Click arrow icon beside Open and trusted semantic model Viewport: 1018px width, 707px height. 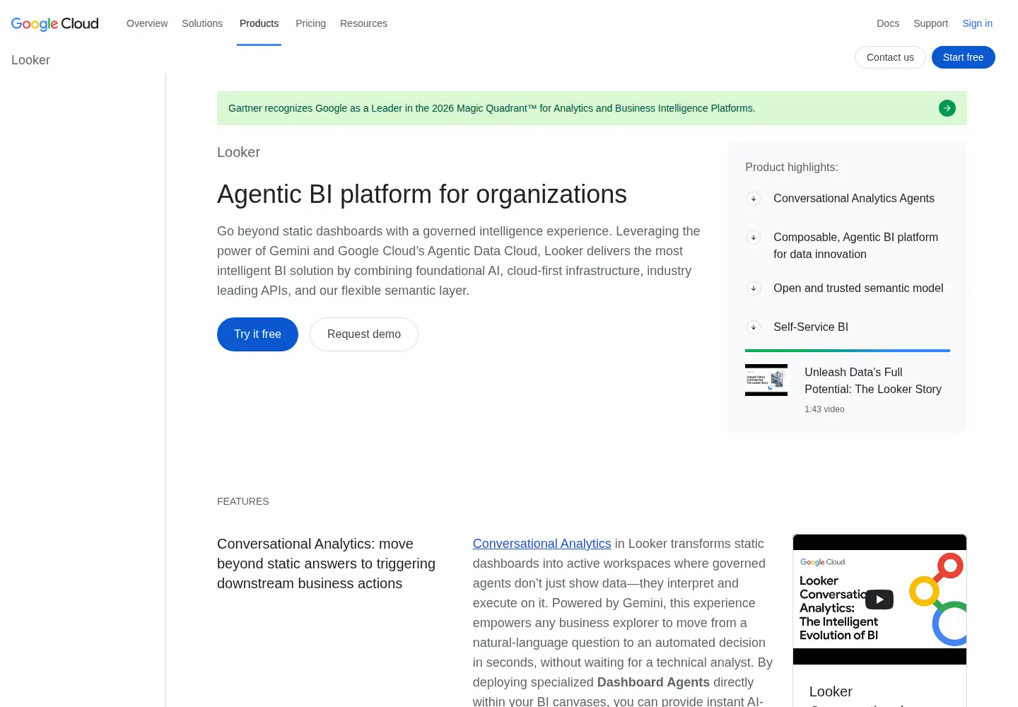coord(754,288)
